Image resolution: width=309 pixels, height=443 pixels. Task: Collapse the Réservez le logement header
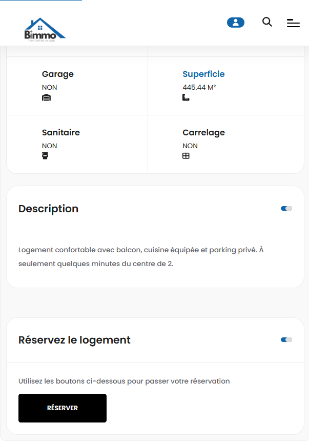74,340
